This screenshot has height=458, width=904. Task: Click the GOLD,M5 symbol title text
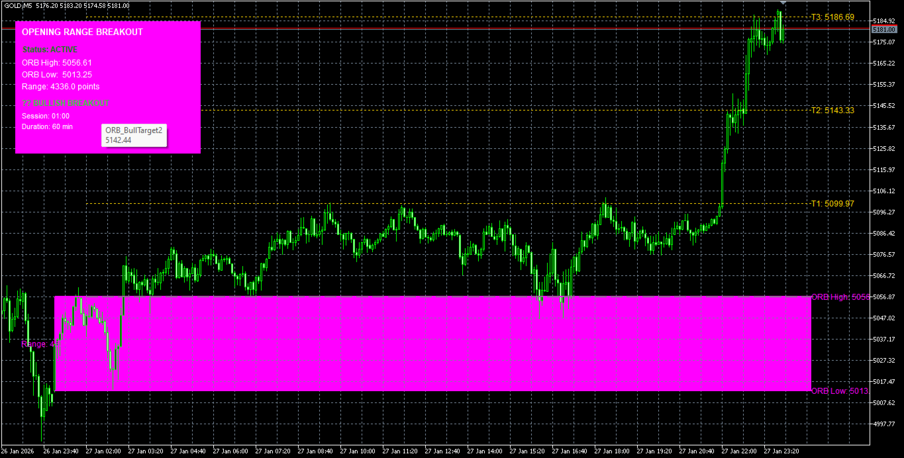pos(17,5)
